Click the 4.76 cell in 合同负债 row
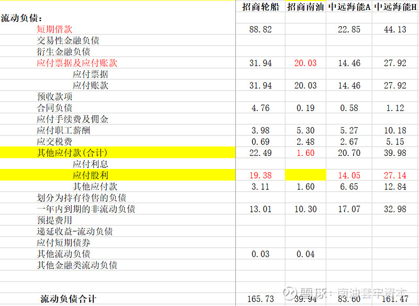The height and width of the screenshot is (306, 419). pos(260,108)
